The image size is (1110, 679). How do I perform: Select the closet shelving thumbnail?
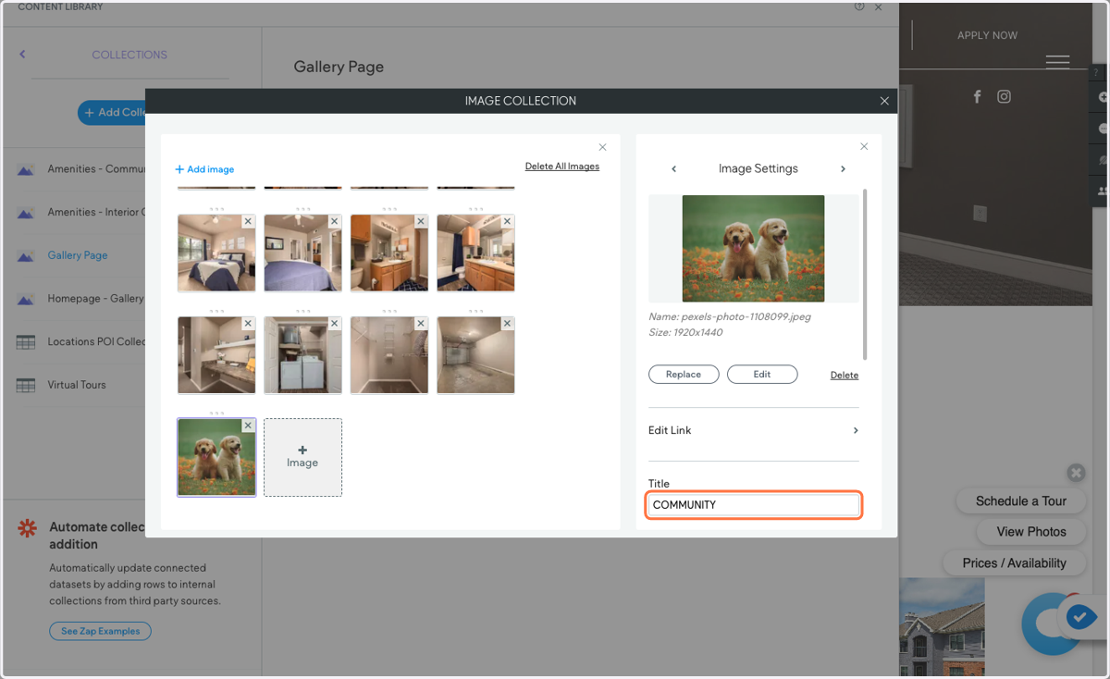point(389,355)
